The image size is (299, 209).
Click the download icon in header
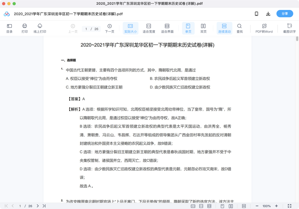click(x=268, y=14)
